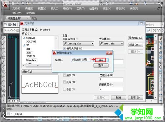Click the Open file folder icon

click(x=10, y=24)
